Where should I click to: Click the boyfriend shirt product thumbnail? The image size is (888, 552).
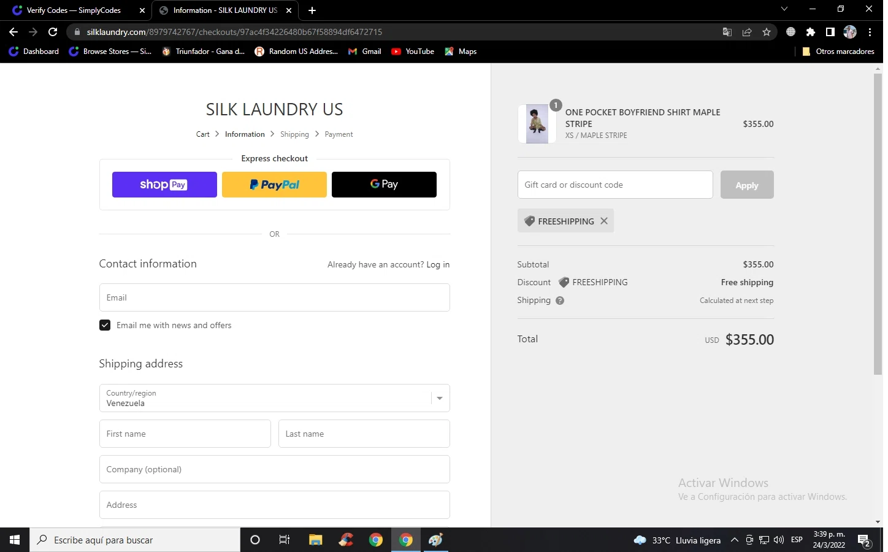coord(537,124)
